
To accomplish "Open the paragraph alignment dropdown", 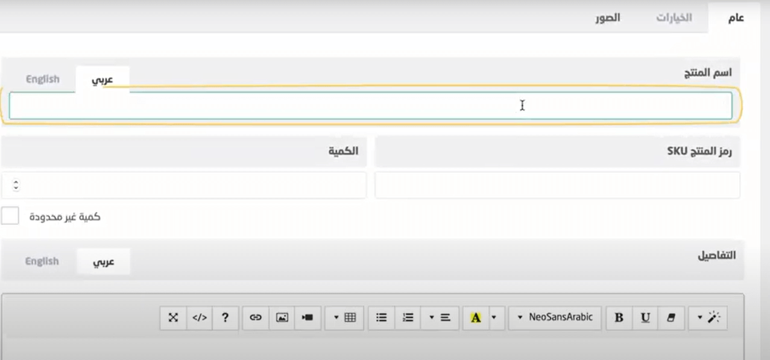I will 440,318.
